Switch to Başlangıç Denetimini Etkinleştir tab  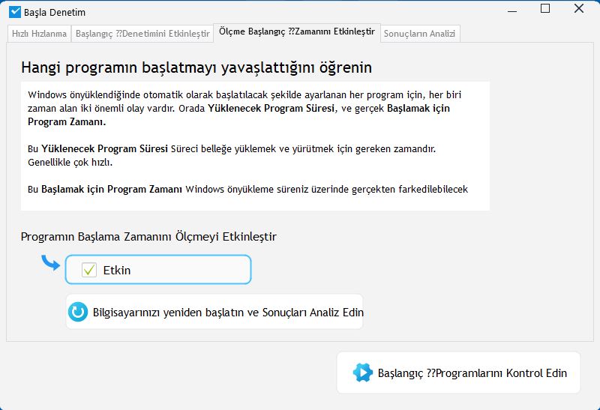(142, 34)
